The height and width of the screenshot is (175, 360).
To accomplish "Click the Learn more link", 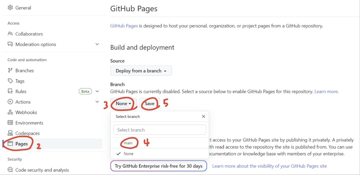I will [x=326, y=91].
